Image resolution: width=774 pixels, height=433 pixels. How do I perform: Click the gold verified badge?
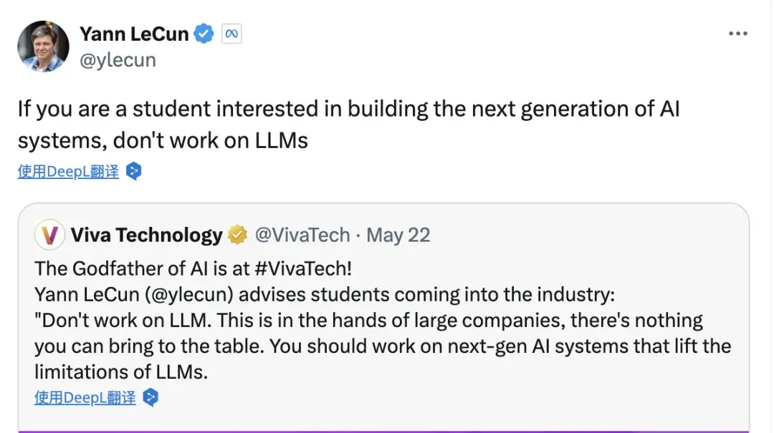(237, 235)
